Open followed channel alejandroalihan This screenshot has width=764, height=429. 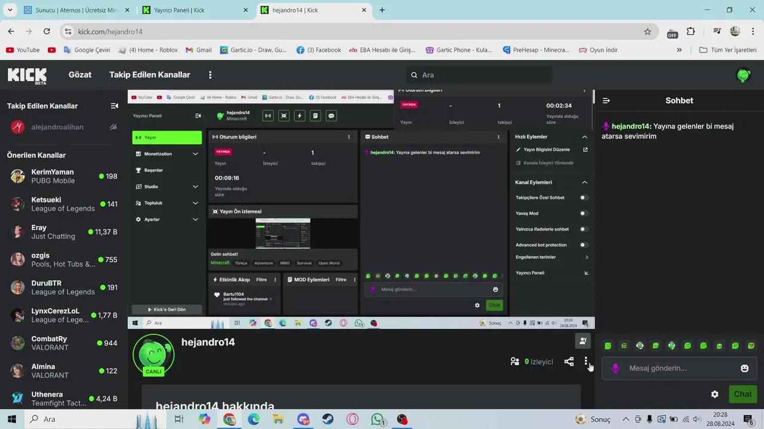[63, 127]
